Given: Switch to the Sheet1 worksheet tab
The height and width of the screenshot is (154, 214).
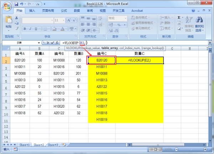Looking at the screenshot, I should [x=25, y=145].
